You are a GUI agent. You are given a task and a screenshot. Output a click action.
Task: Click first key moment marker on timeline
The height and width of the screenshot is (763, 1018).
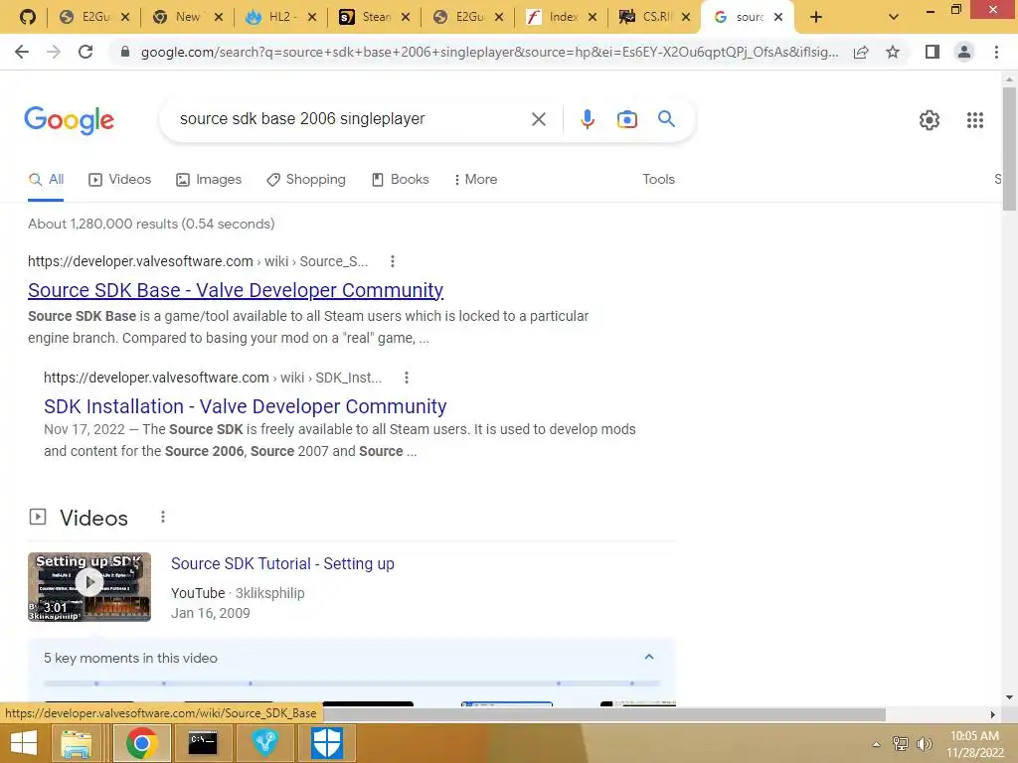point(96,684)
